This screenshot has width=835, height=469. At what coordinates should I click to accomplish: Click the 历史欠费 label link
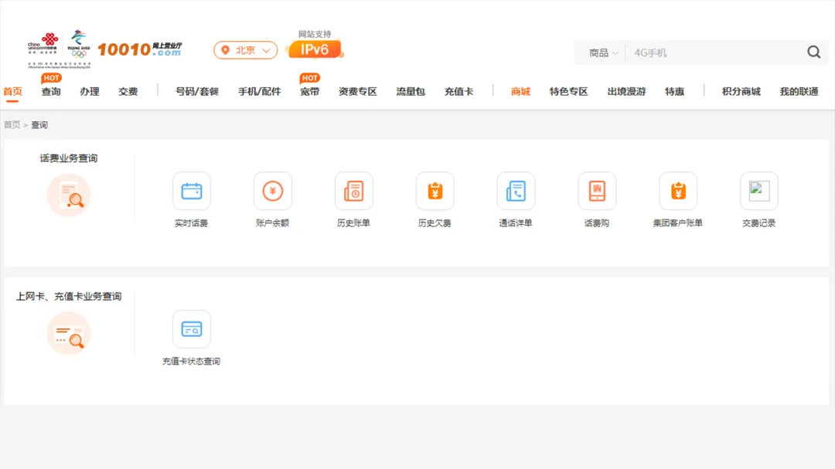click(435, 223)
